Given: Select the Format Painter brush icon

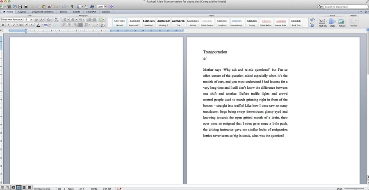Looking at the screenshot, I should click(x=50, y=7).
